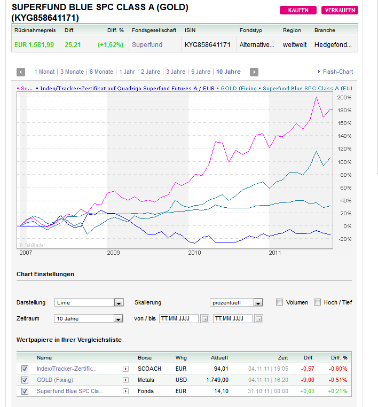Uncheck the Superfund Blue SPC Cla... row checkbox
This screenshot has height=407, width=378.
[25, 391]
